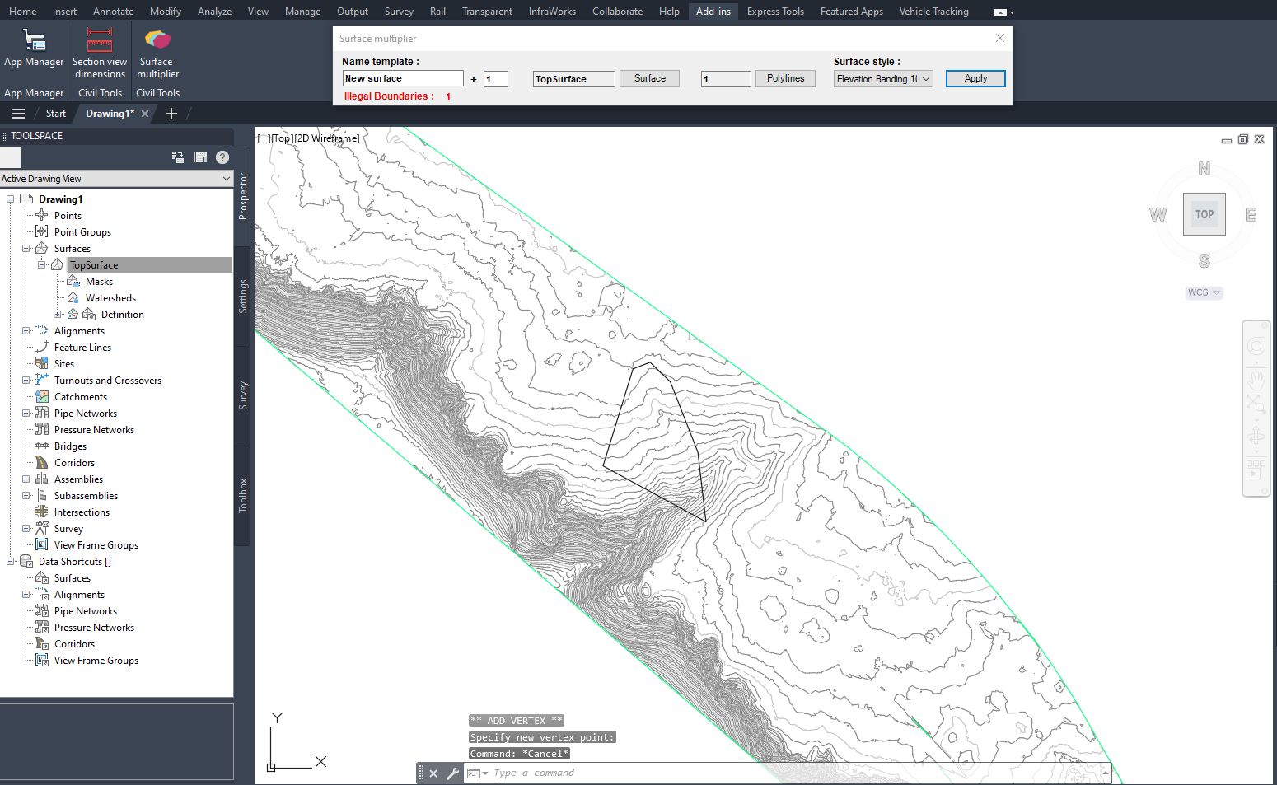Select the Pan hand tool in navigation bar
Screen dimensions: 1277x785
coord(1256,379)
